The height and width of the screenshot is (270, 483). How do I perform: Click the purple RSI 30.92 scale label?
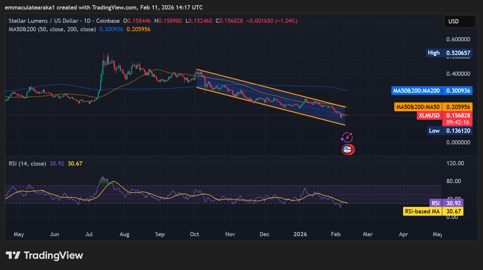pyautogui.click(x=446, y=203)
